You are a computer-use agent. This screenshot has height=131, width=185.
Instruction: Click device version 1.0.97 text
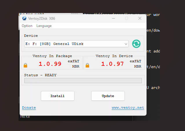point(112,64)
